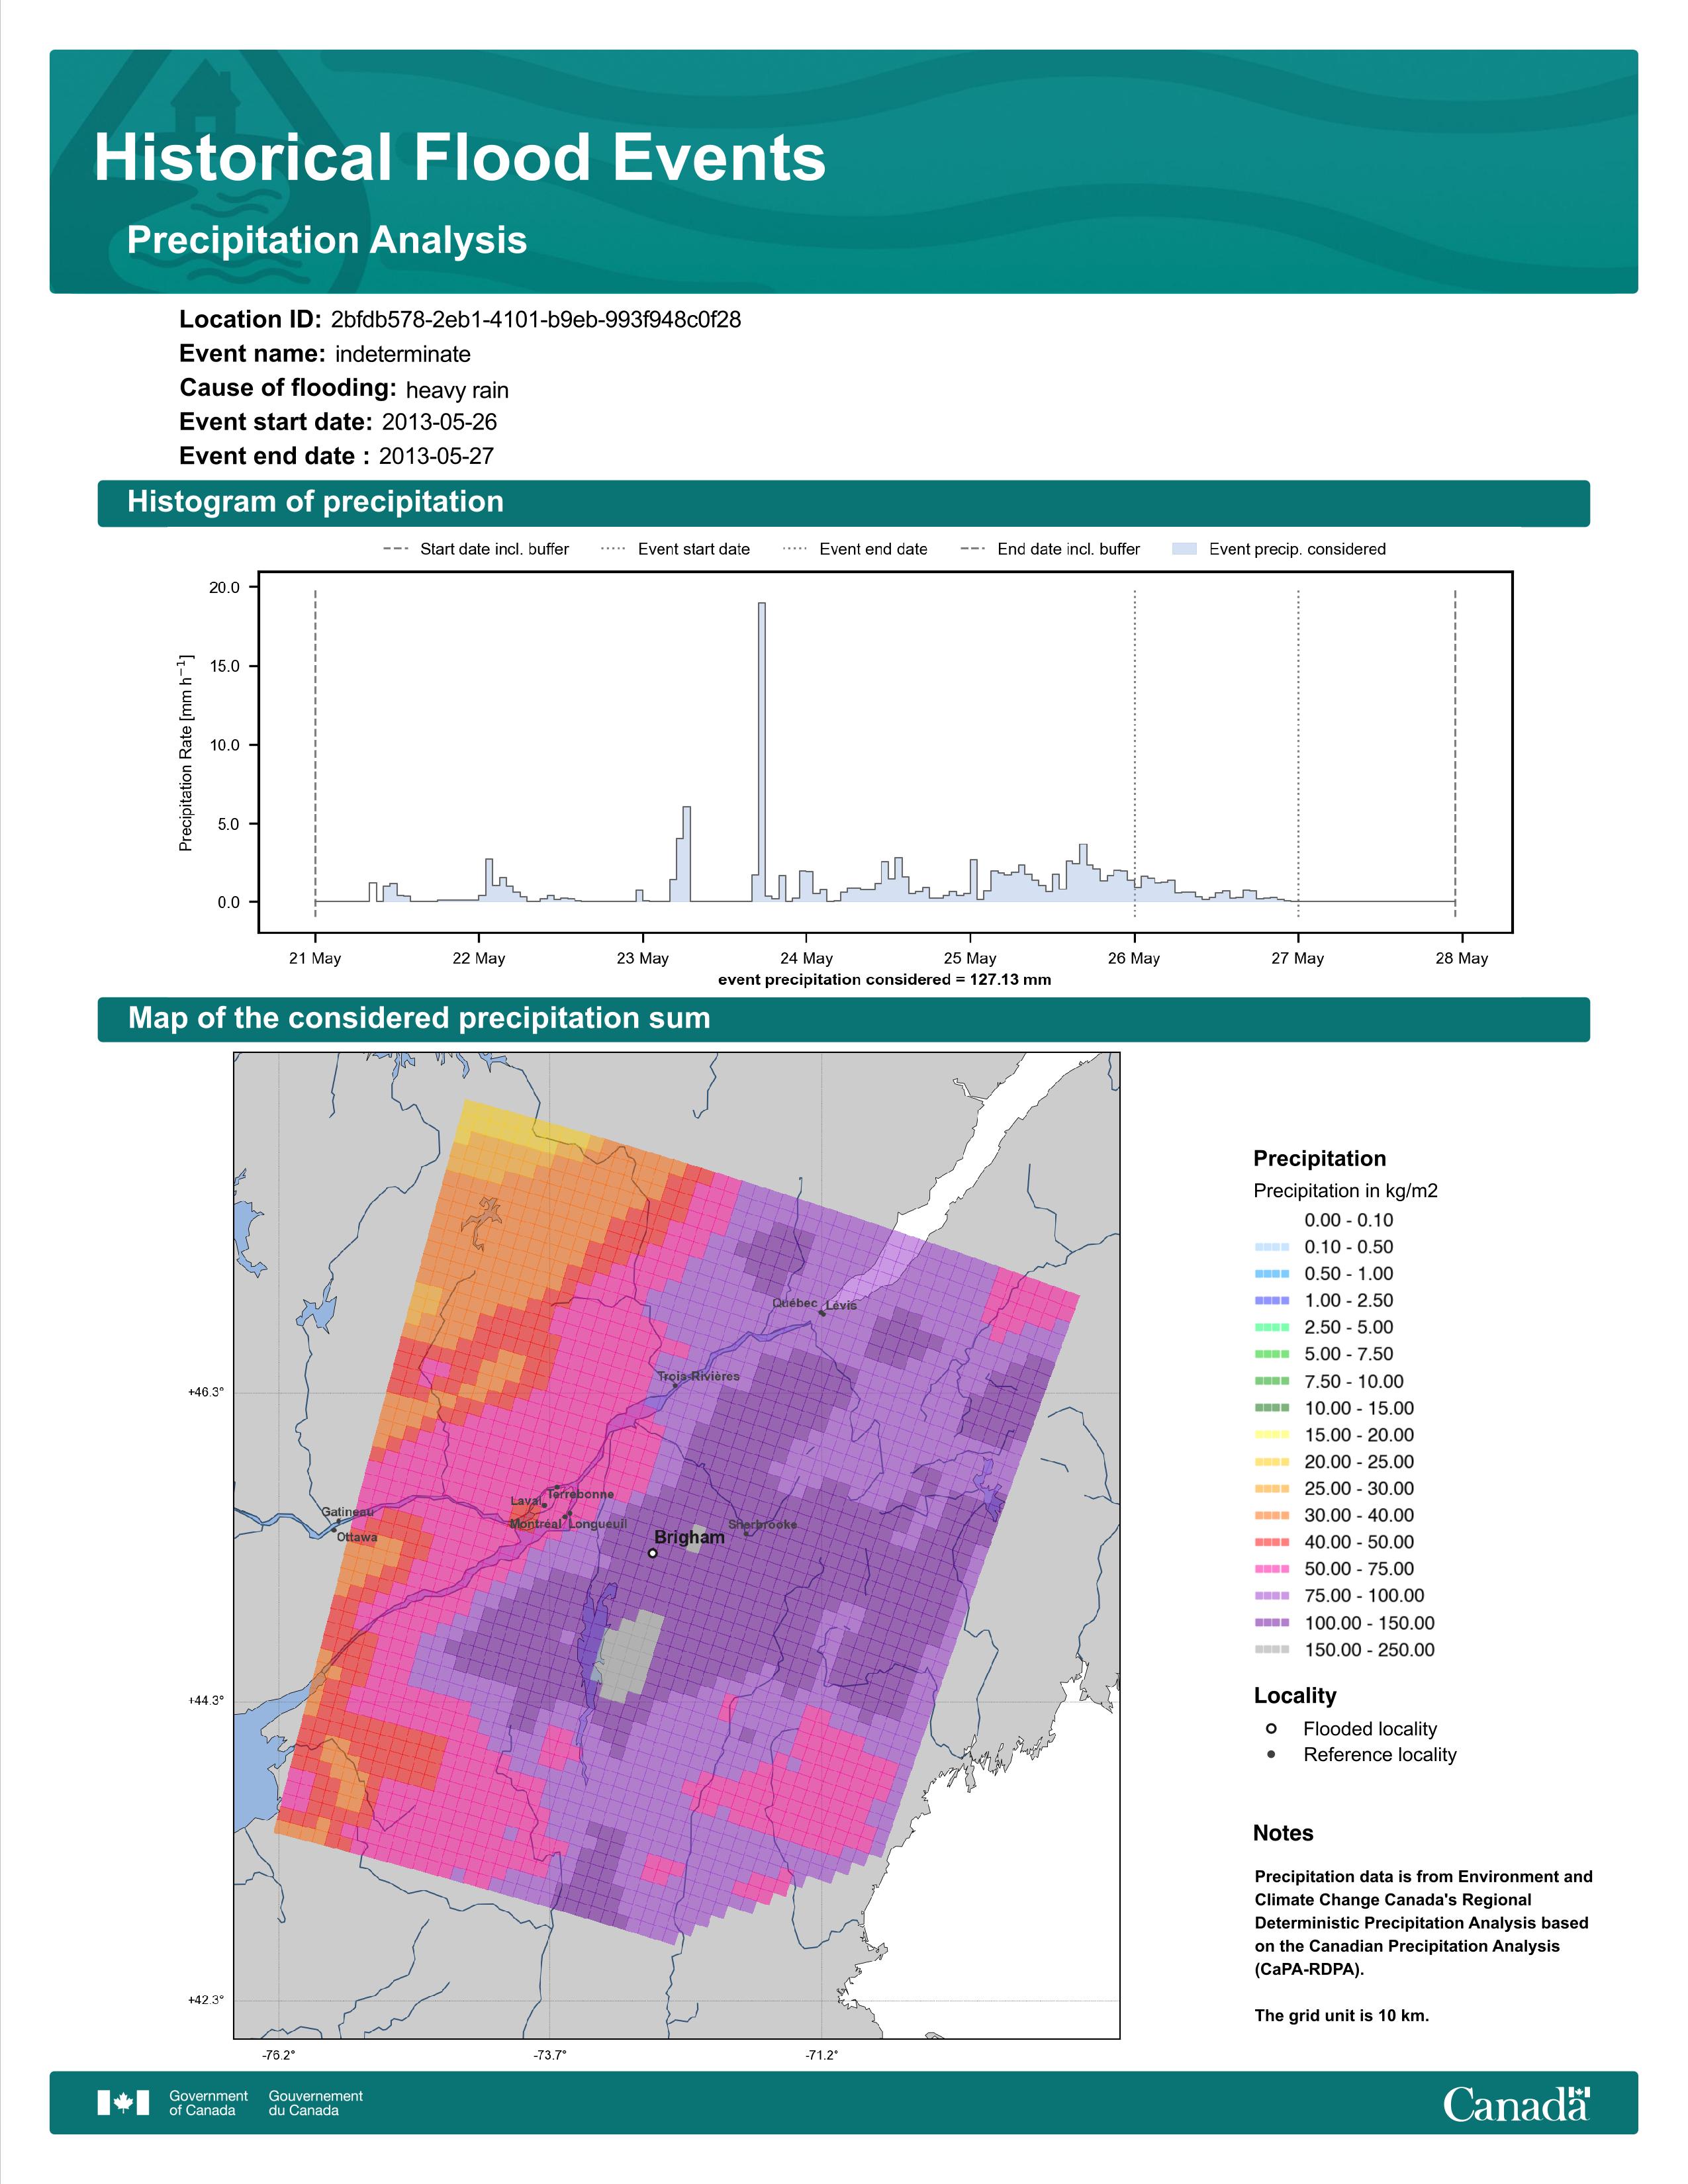The width and height of the screenshot is (1688, 2184).
Task: Click the 24 May axis label
Action: (x=806, y=958)
